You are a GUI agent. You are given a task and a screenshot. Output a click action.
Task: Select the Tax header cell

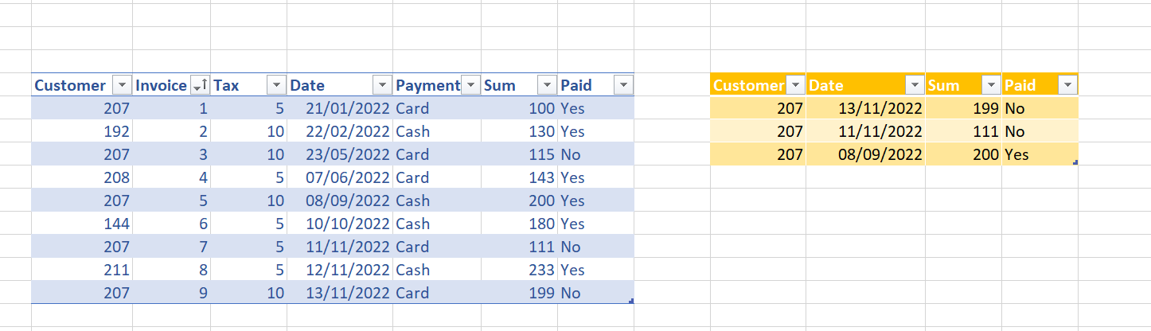click(x=249, y=85)
